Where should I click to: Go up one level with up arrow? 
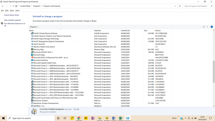pyautogui.click(x=13, y=6)
